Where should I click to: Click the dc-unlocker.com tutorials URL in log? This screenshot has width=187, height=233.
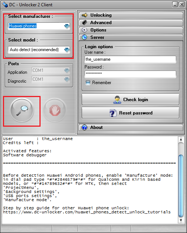[x=87, y=212]
